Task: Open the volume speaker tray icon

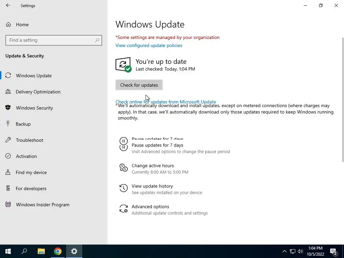Action: [x=300, y=251]
